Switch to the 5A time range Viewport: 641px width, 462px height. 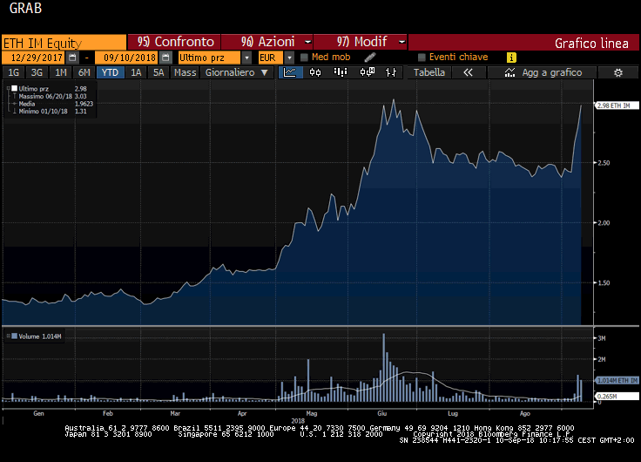point(158,73)
